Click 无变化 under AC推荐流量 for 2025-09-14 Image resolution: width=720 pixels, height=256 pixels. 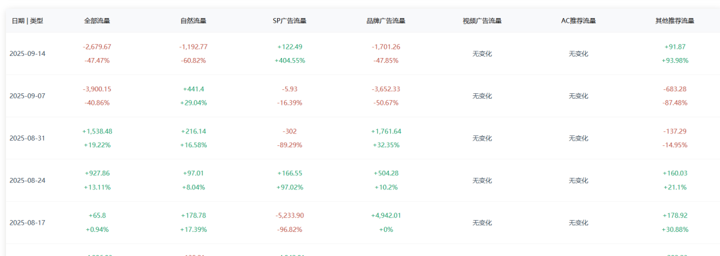pos(579,54)
